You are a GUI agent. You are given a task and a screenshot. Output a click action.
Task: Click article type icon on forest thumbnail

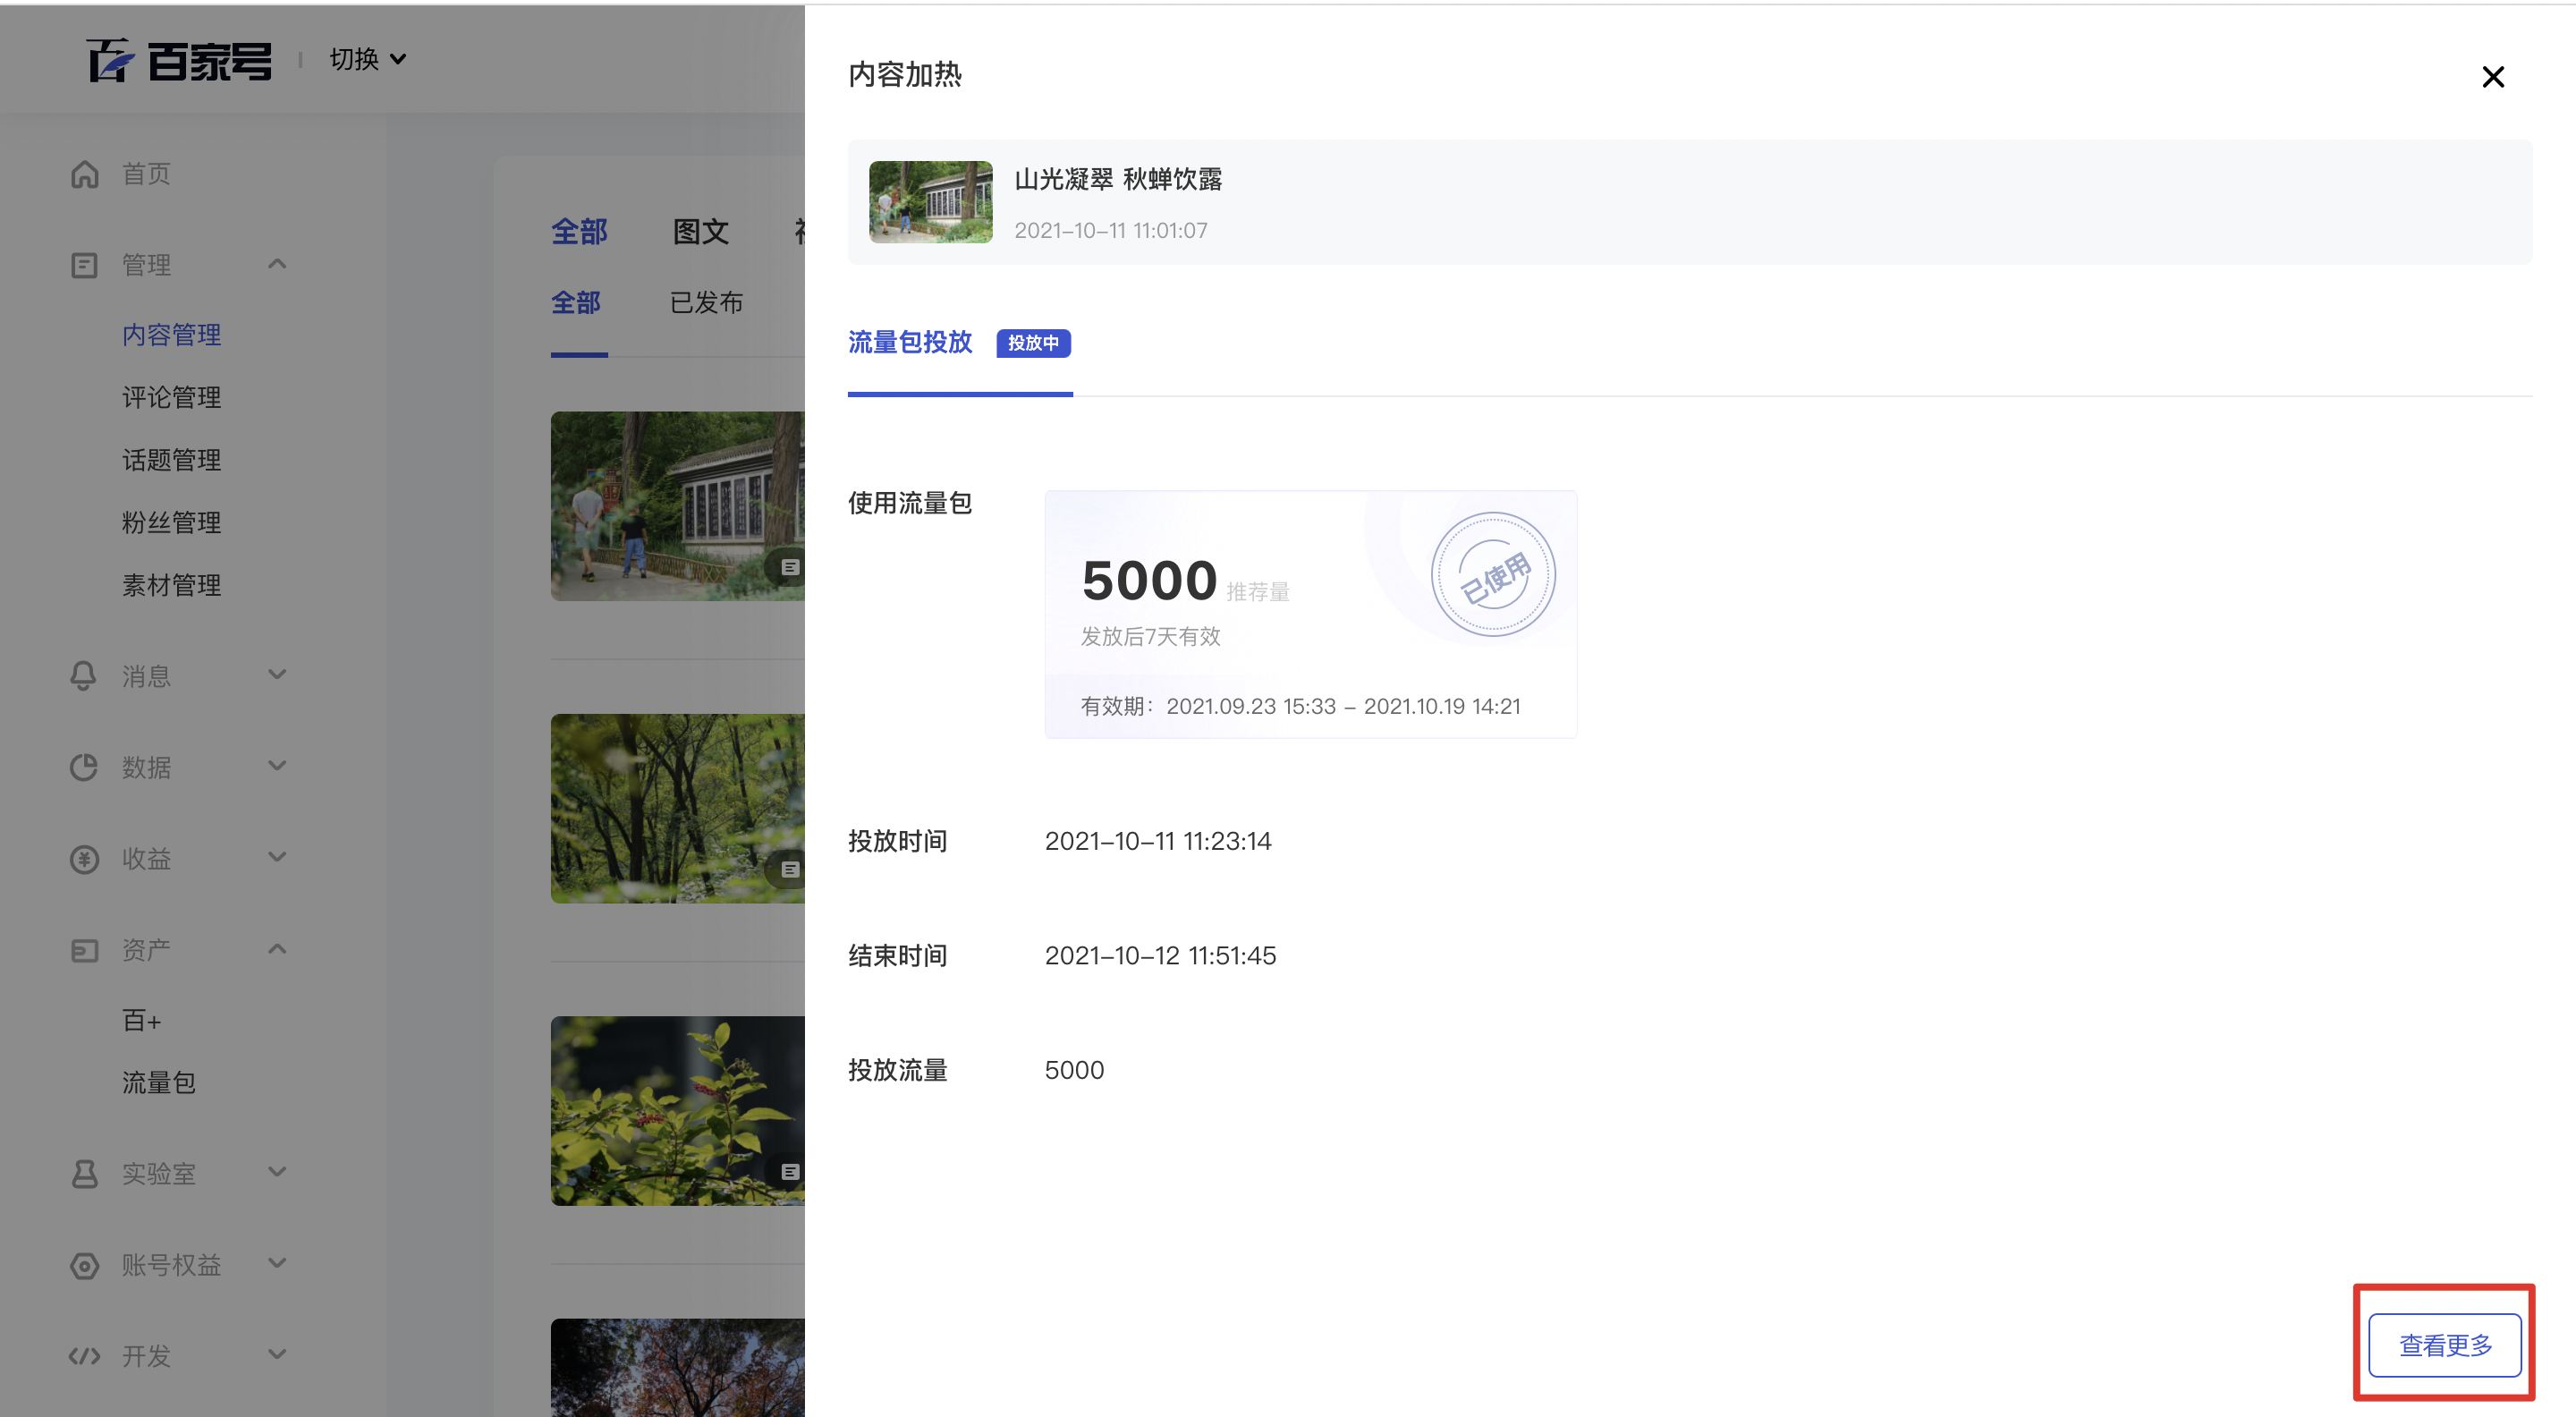pos(790,870)
